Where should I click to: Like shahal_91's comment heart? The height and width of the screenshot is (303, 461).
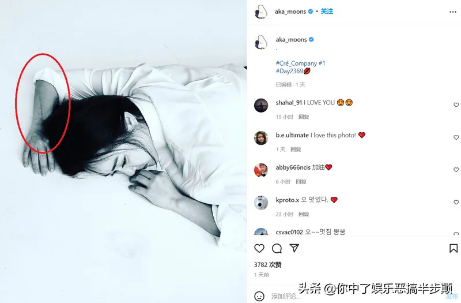pyautogui.click(x=456, y=105)
